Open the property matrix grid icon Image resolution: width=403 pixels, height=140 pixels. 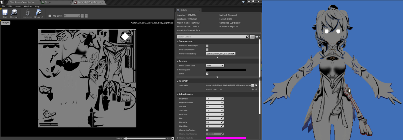point(252,37)
